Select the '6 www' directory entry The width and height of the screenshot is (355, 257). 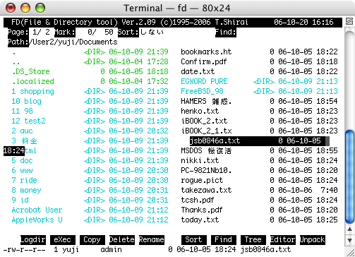90,170
